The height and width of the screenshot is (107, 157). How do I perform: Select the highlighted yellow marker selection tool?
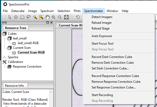(x=41, y=17)
